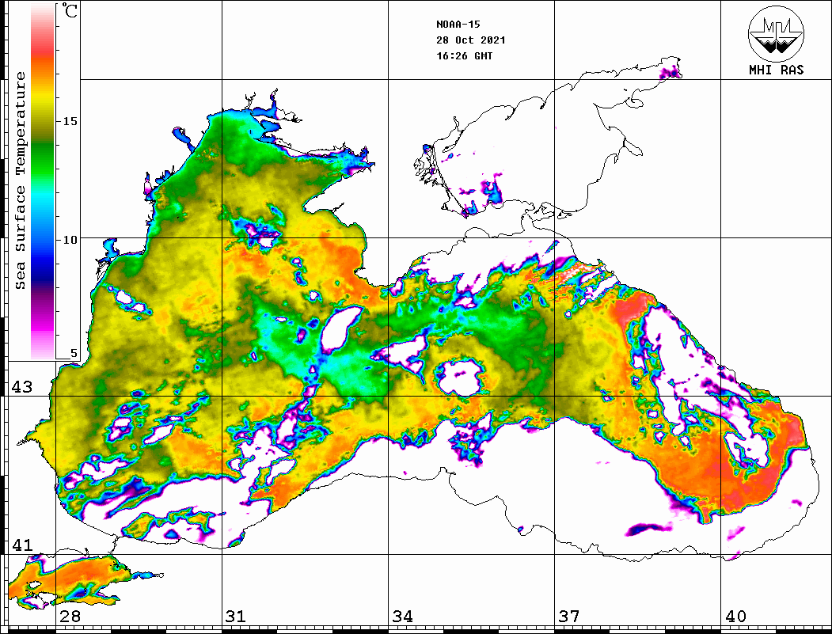Click the 5 tick on temperature scale
The width and height of the screenshot is (832, 634).
74,354
